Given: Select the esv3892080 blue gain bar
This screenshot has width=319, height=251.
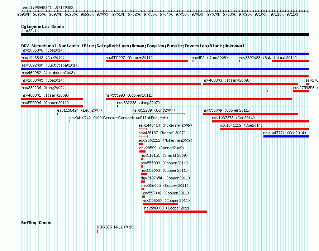Looking at the screenshot, I should pos(165,69).
